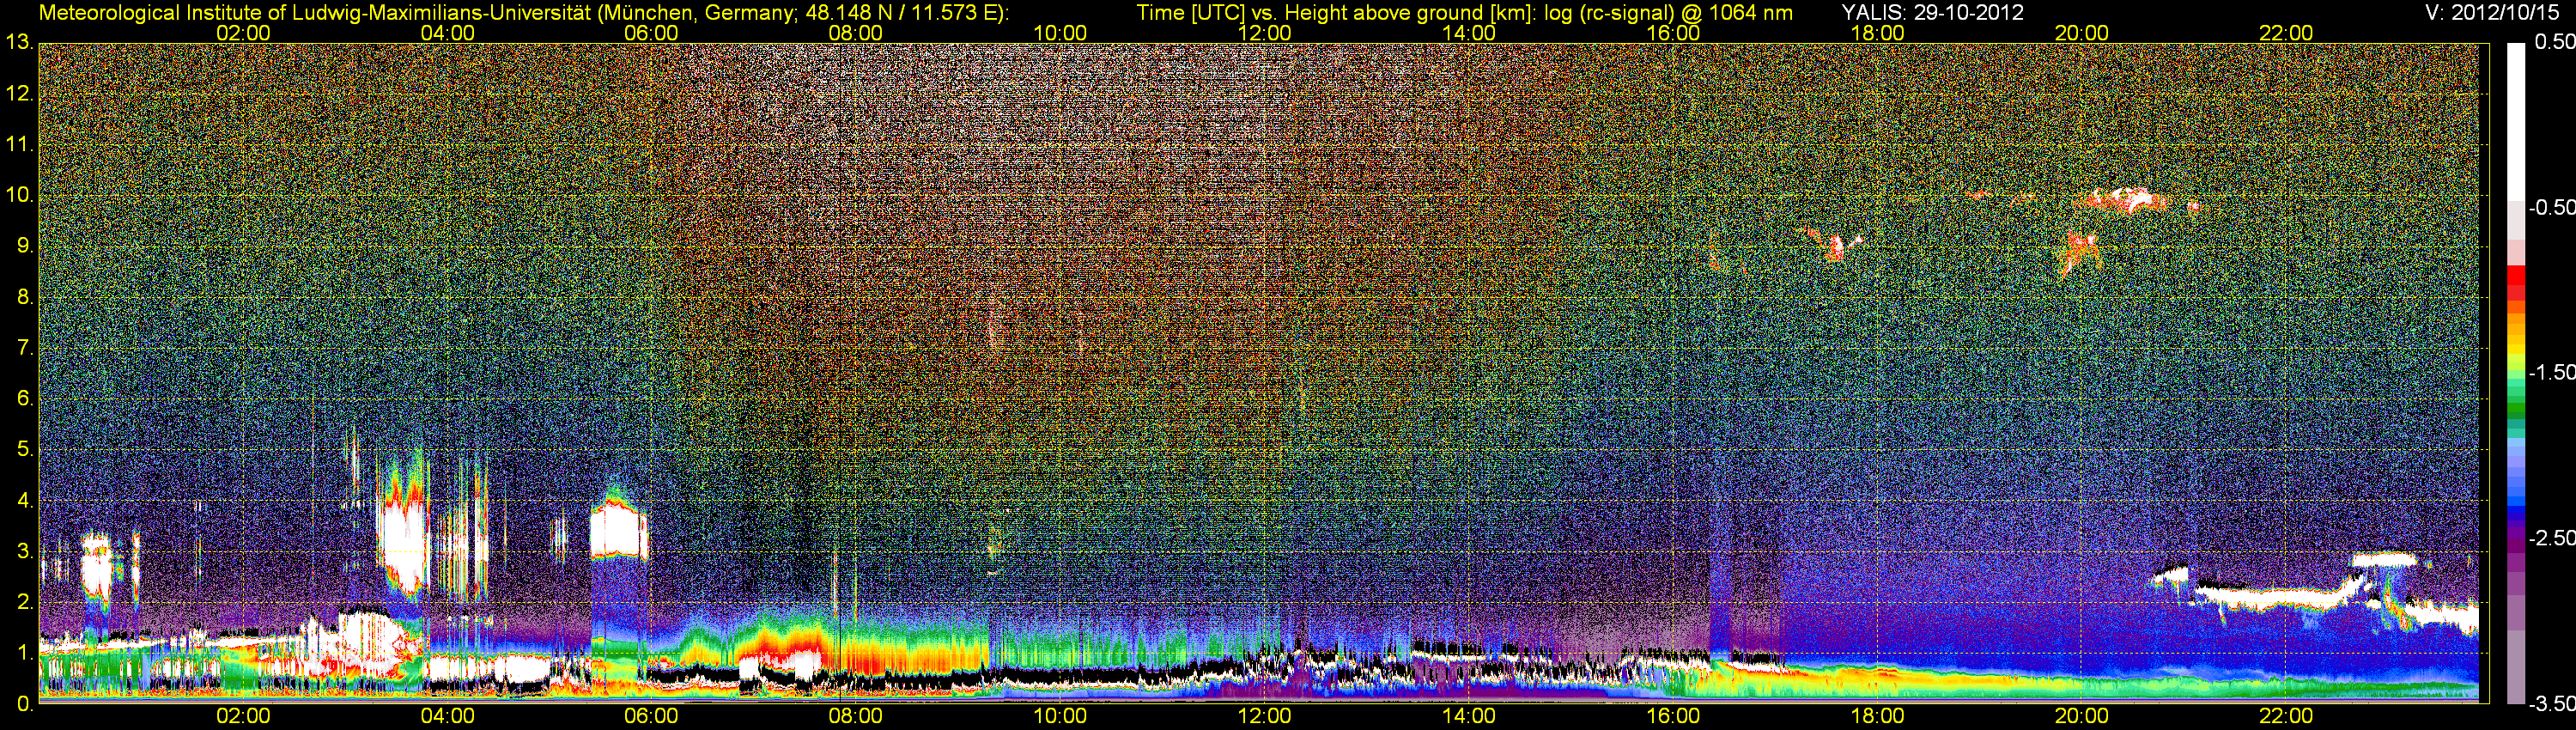Click the 3 km height axis label
The image size is (2576, 730).
click(24, 551)
